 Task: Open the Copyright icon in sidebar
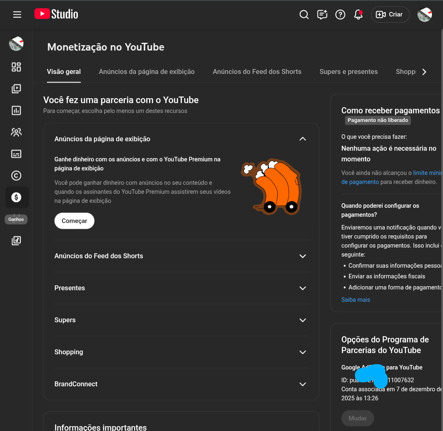(16, 176)
